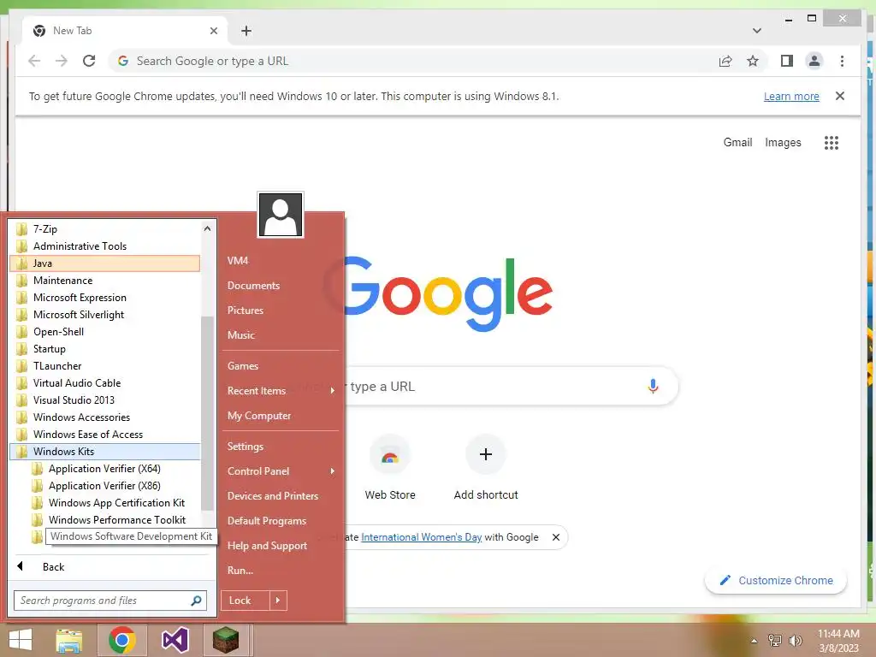The height and width of the screenshot is (657, 876).
Task: Go back in Chrome
Action: pos(34,61)
